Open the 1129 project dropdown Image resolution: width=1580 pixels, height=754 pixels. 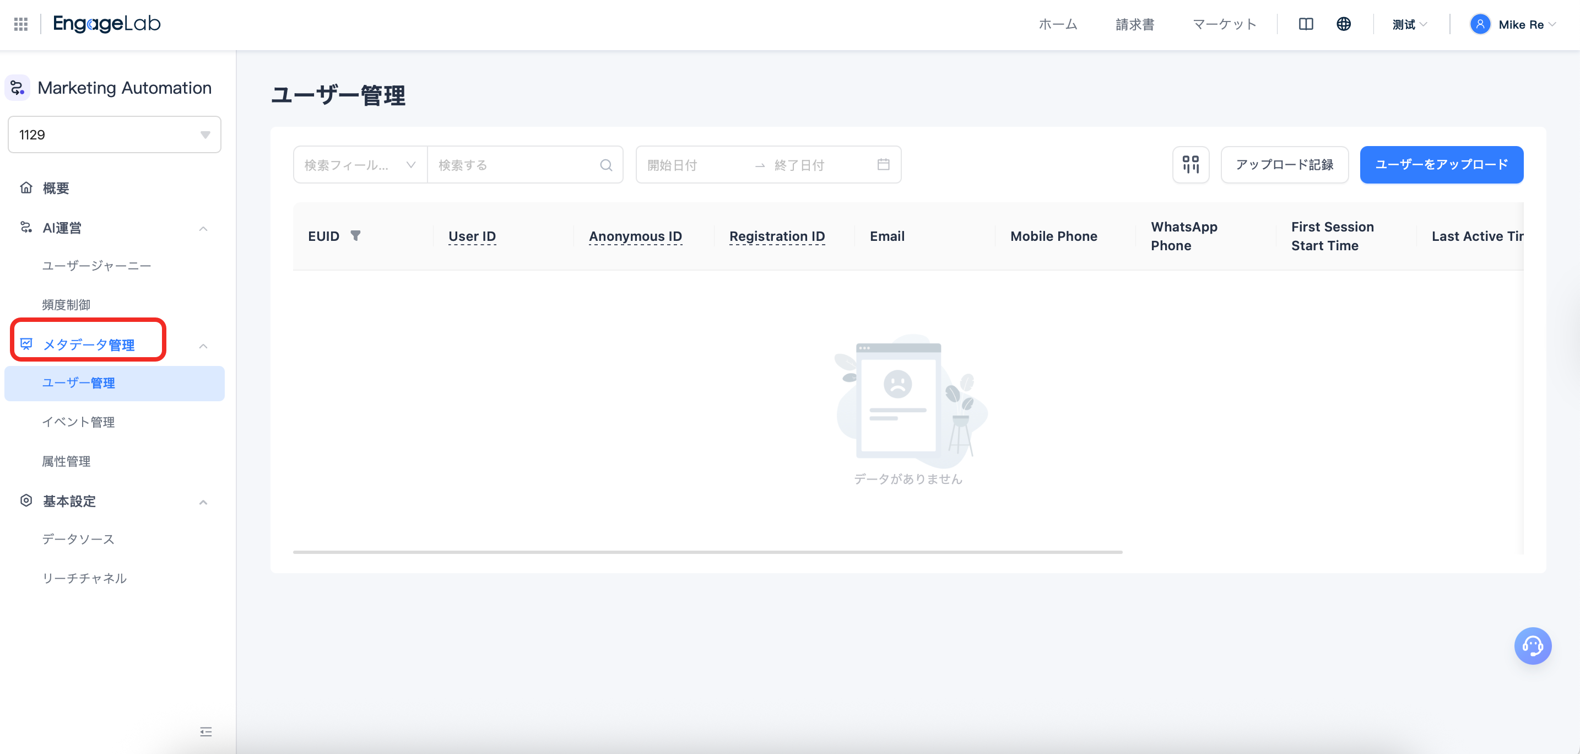point(114,134)
